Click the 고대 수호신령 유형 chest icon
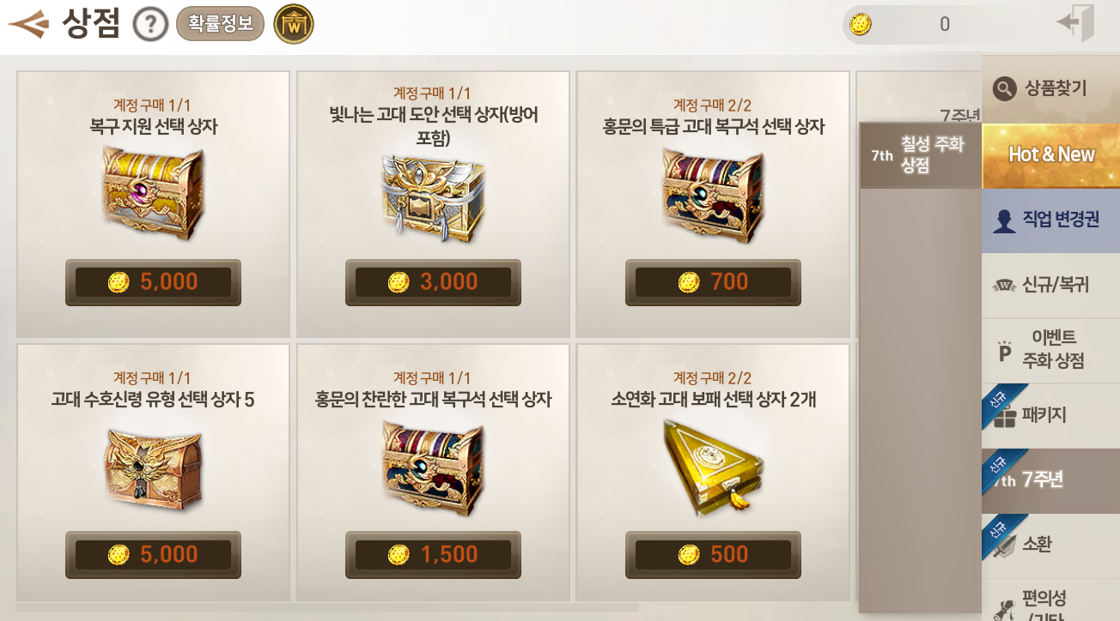Screen dimensions: 1120x621 [153, 468]
